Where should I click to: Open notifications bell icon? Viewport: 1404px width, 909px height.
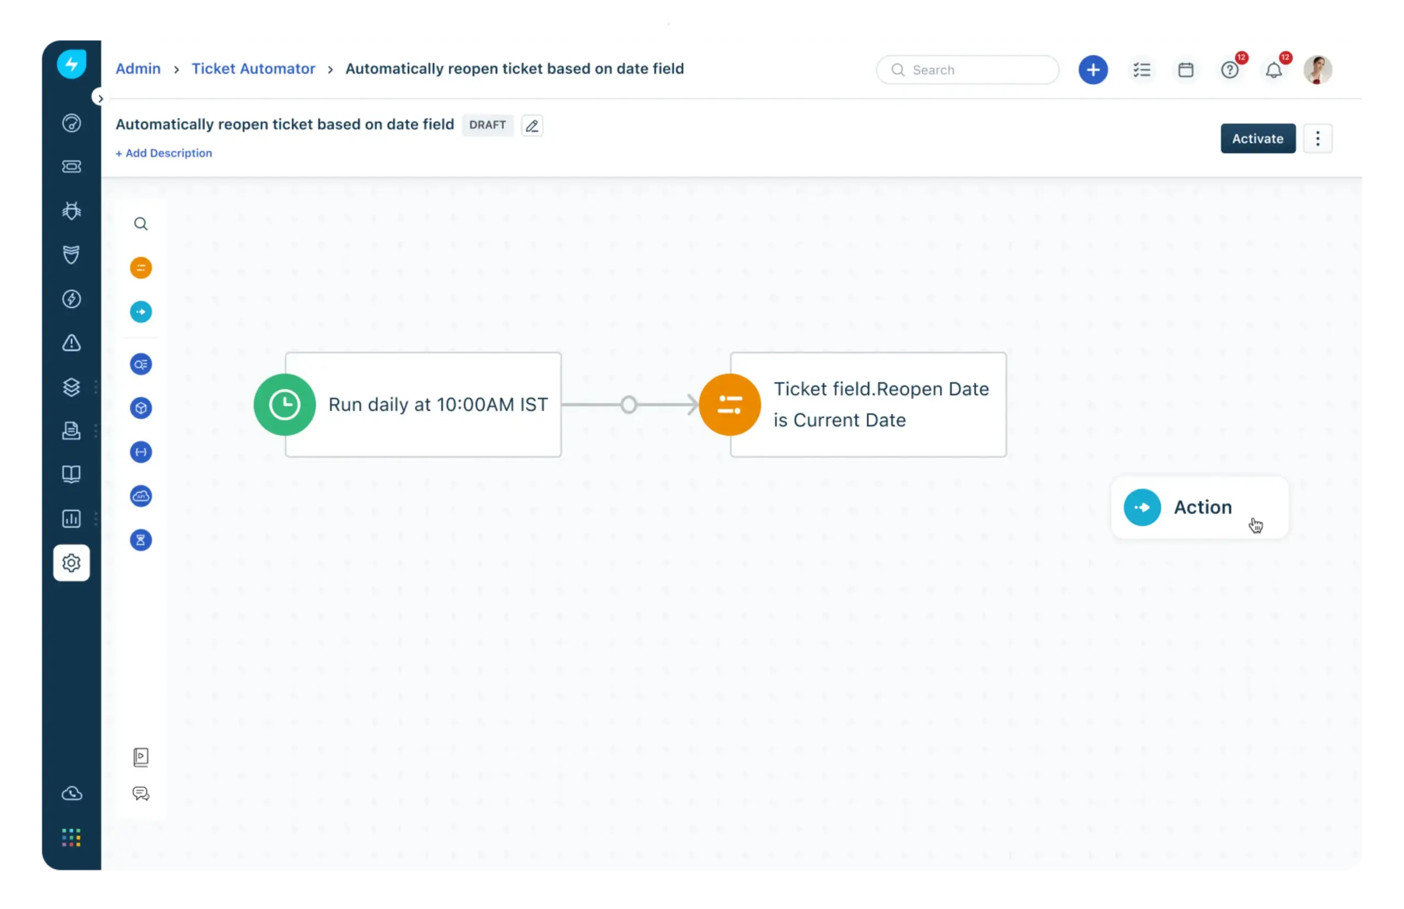point(1273,70)
